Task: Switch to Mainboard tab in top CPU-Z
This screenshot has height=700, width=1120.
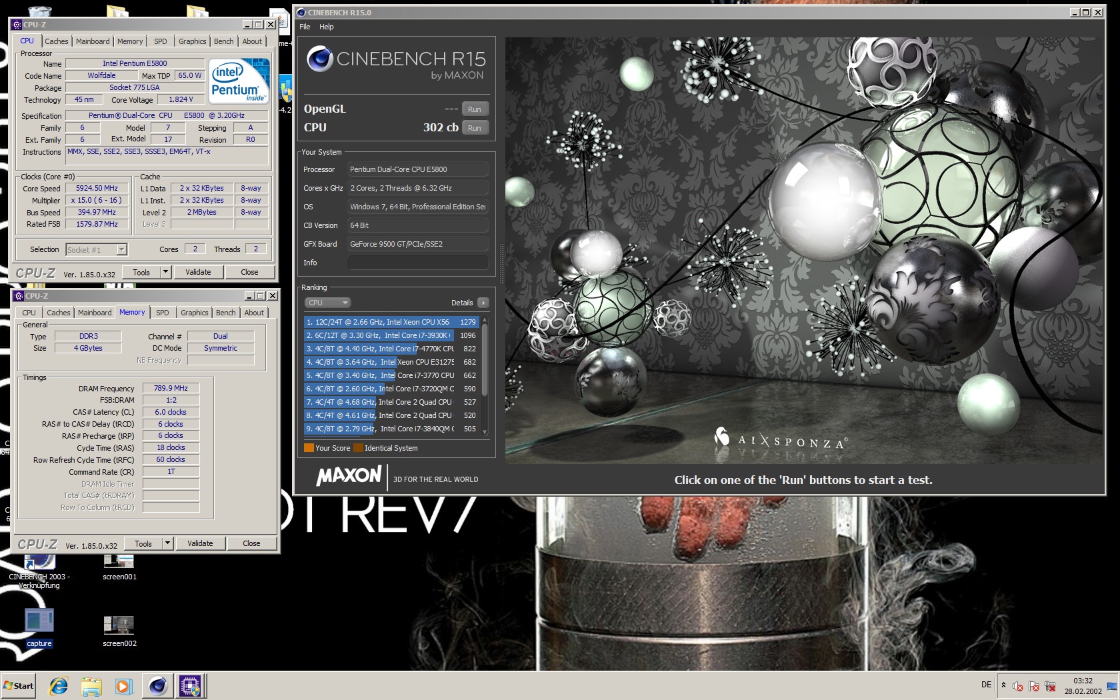Action: pyautogui.click(x=93, y=41)
